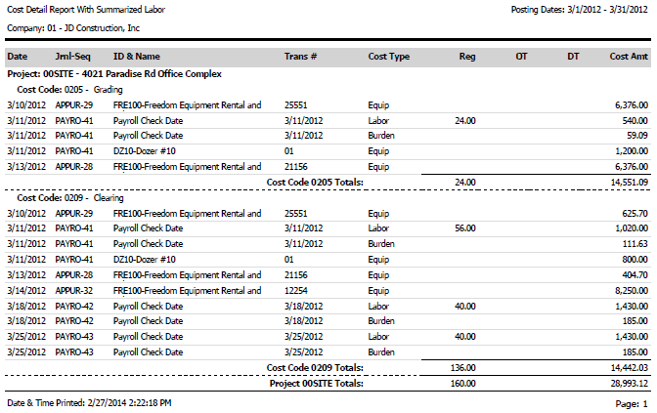Screen dimensions: 657x413
Task: Click the Cost Type column header
Action: click(389, 57)
